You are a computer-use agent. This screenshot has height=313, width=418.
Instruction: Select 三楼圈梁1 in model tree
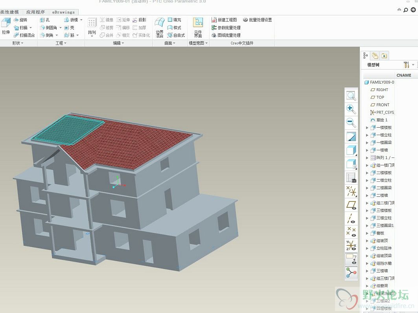click(382, 226)
